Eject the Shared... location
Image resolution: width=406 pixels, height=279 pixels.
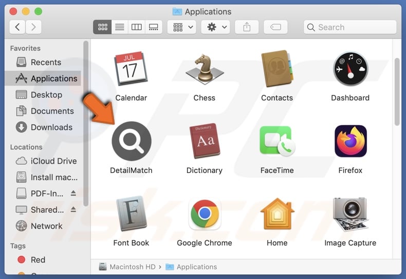[73, 210]
